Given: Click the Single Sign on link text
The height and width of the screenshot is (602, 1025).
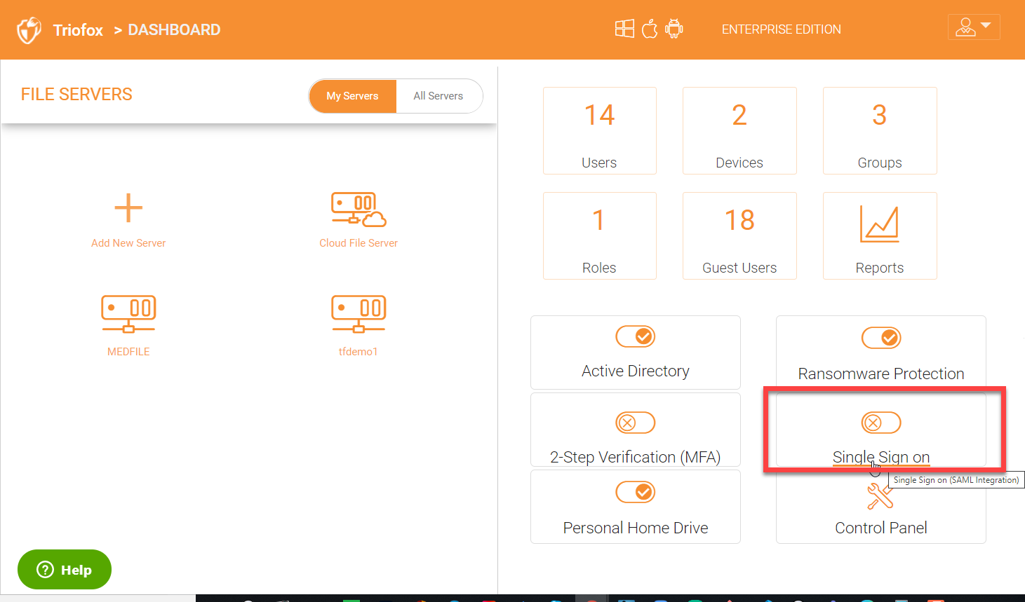Looking at the screenshot, I should point(881,457).
